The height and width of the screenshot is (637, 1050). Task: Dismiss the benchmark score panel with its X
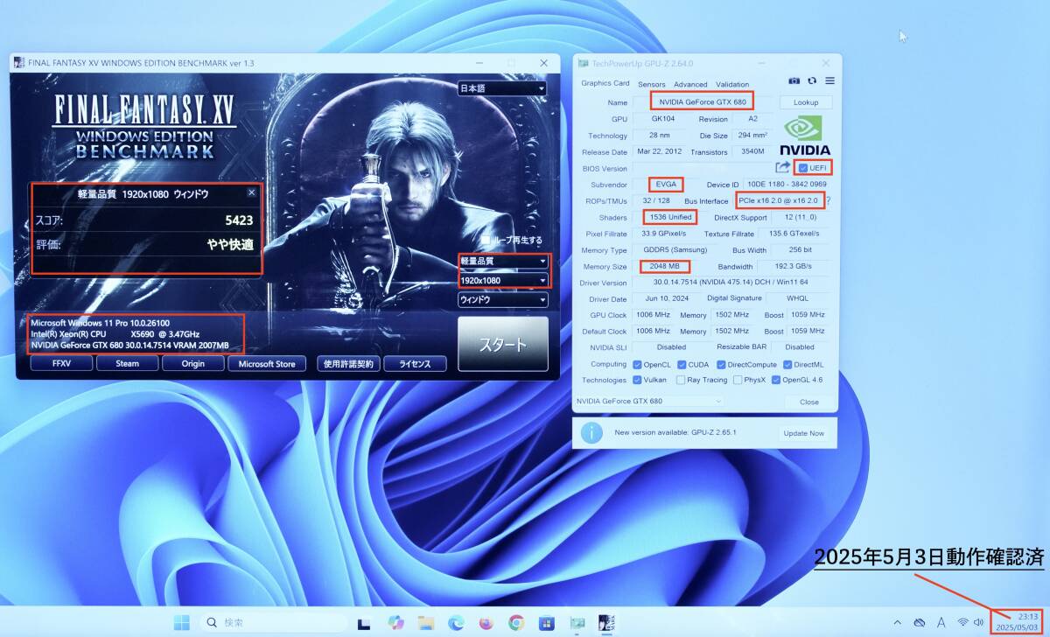pos(252,192)
